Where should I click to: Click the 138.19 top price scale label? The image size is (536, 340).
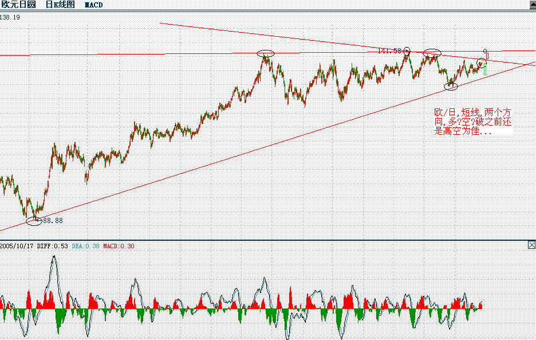(x=9, y=18)
